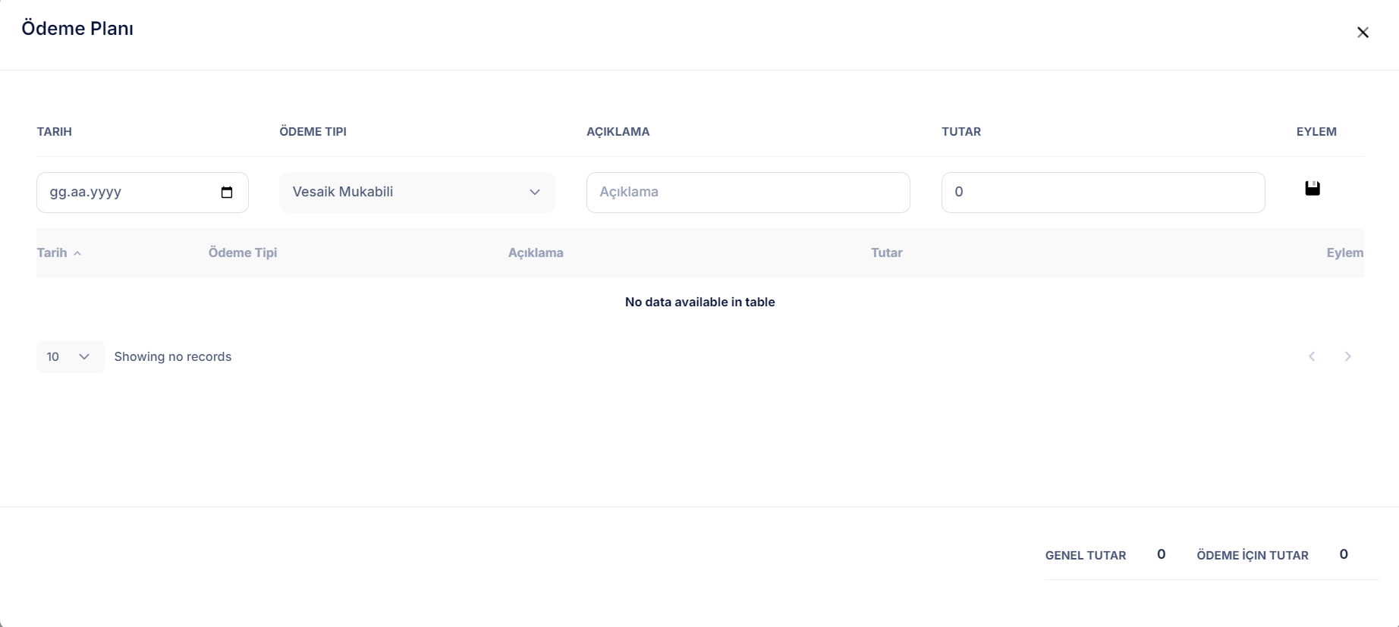Click the floppy disk save icon
Screen dimensions: 1399x627
click(x=1312, y=189)
